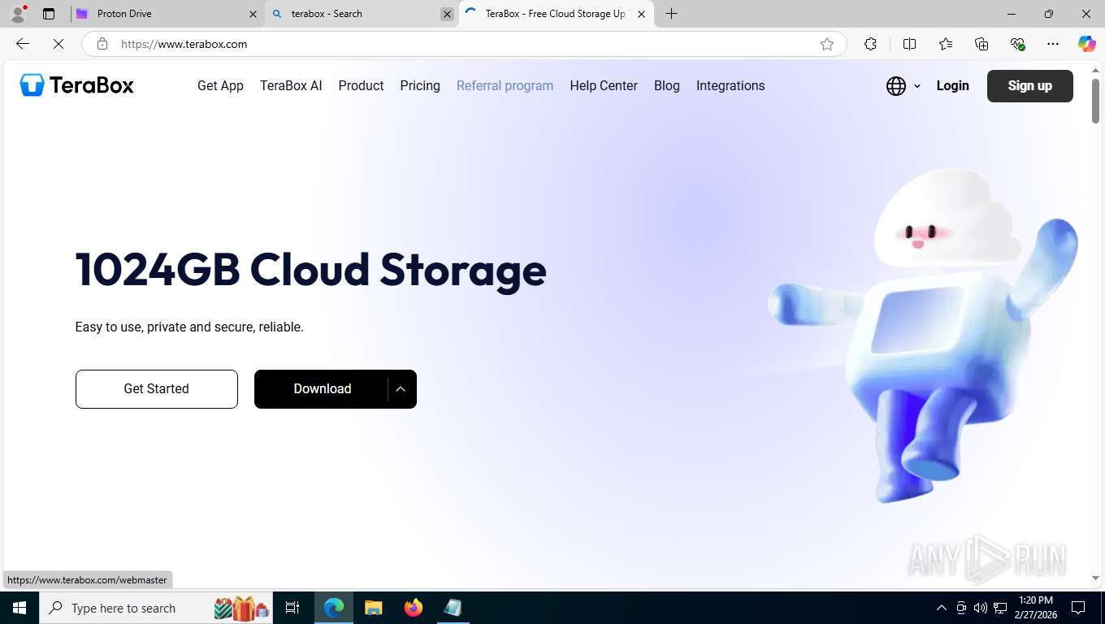The image size is (1105, 624).
Task: Open the notification center icon
Action: click(1078, 608)
